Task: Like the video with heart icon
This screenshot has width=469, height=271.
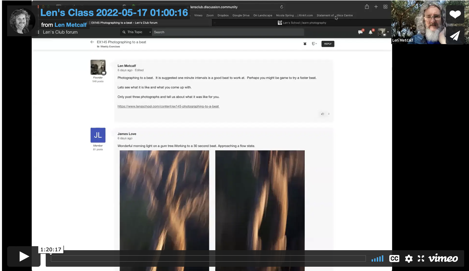Action: (x=455, y=14)
